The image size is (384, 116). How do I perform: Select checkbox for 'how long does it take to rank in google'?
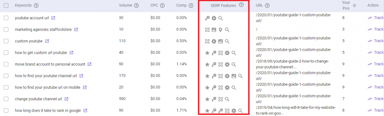[6, 110]
